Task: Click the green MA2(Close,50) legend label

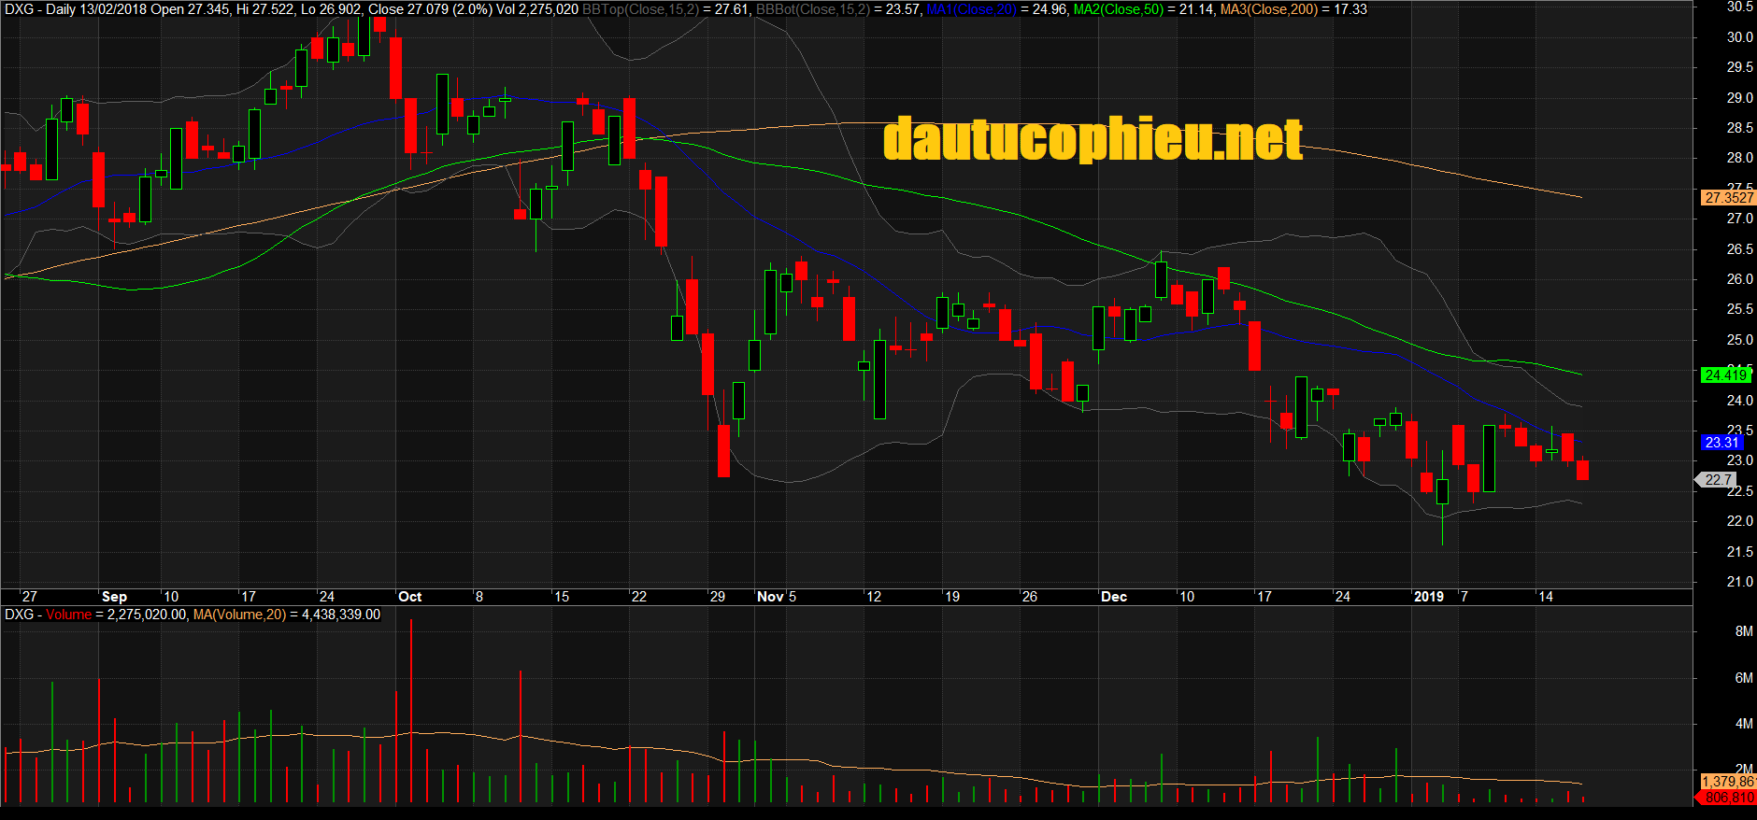Action: (1118, 9)
